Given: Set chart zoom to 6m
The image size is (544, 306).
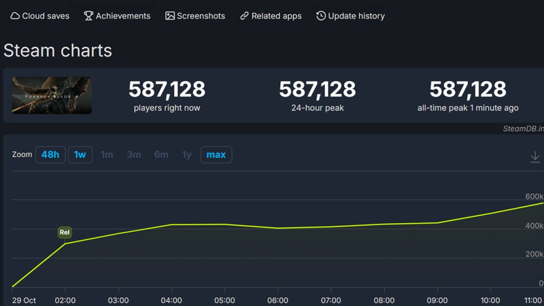Looking at the screenshot, I should (x=161, y=155).
